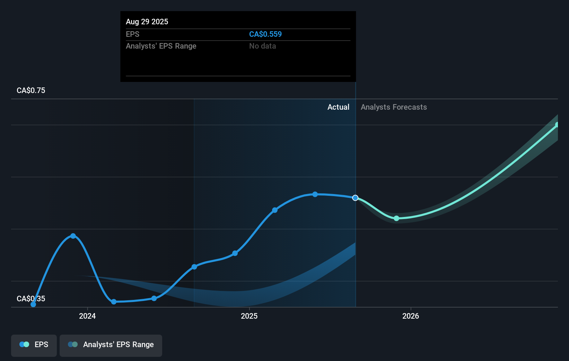Toggle the EPS series legend button
Image resolution: width=569 pixels, height=361 pixels.
pos(34,345)
